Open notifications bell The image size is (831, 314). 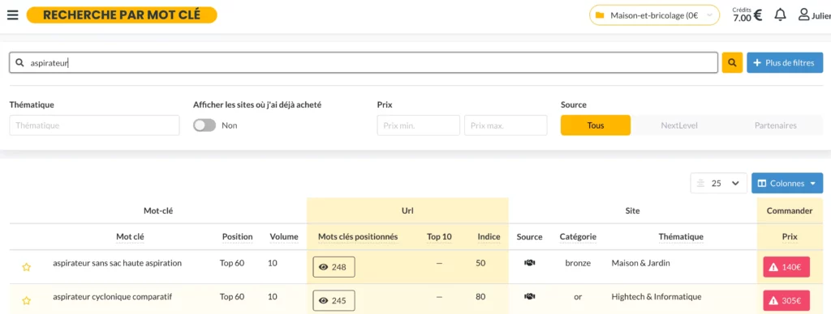[x=780, y=15]
